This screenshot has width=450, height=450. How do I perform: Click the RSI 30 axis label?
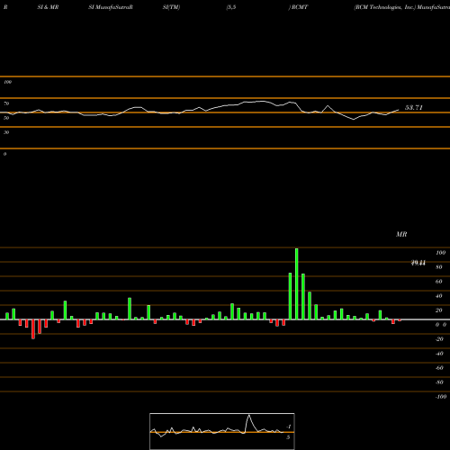(x=6, y=132)
